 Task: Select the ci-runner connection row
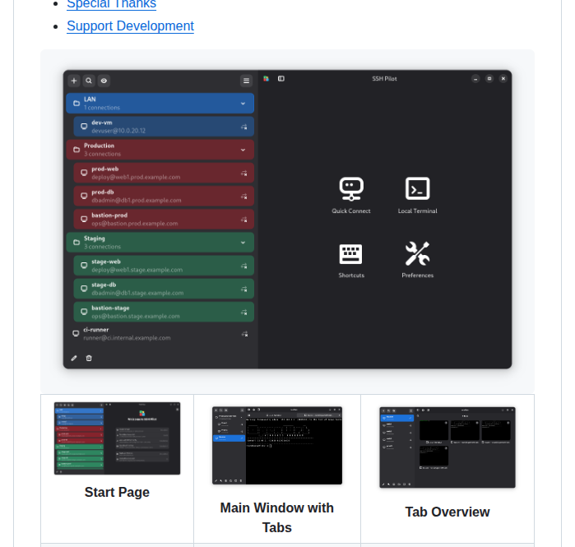160,334
